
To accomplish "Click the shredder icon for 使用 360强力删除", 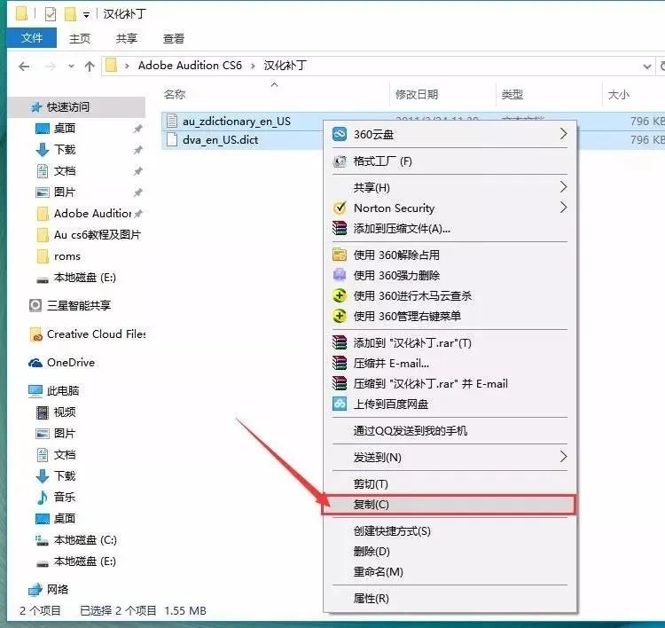I will 340,275.
